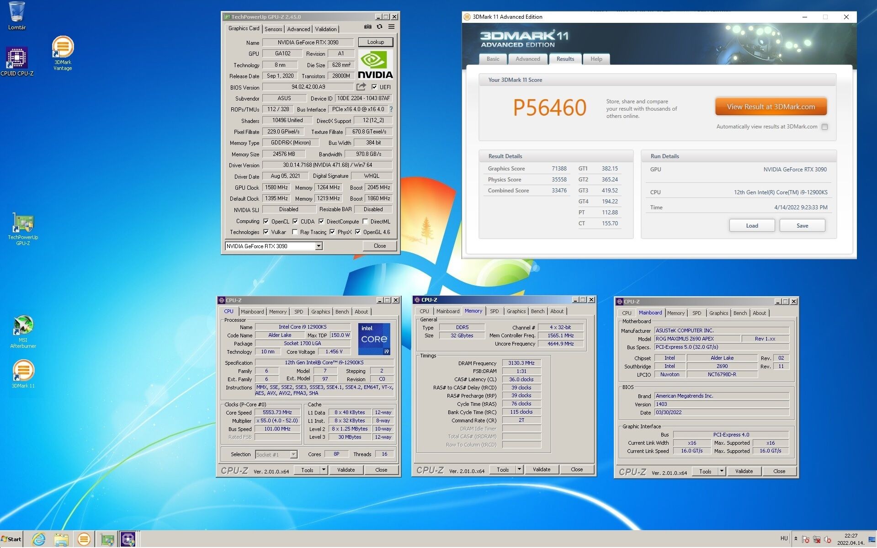Switch to the Advanced tab in GPU-Z

[x=298, y=29]
